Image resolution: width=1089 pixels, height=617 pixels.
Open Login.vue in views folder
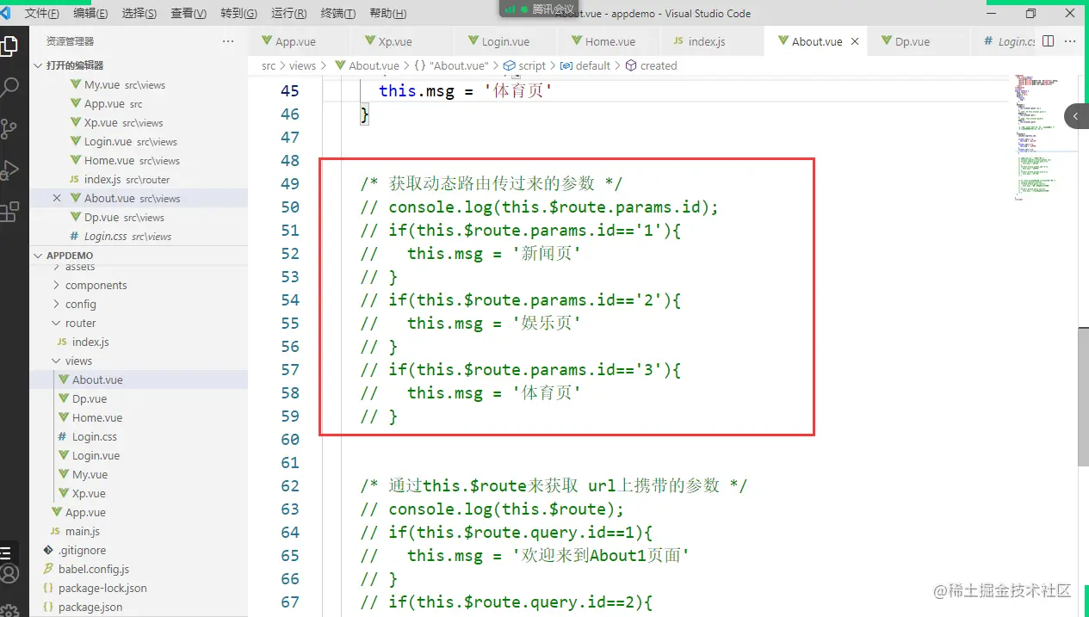coord(139,455)
